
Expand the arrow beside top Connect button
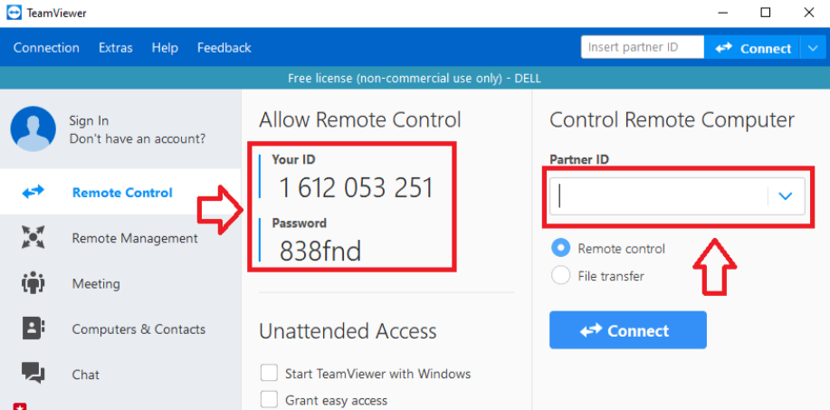pyautogui.click(x=813, y=48)
